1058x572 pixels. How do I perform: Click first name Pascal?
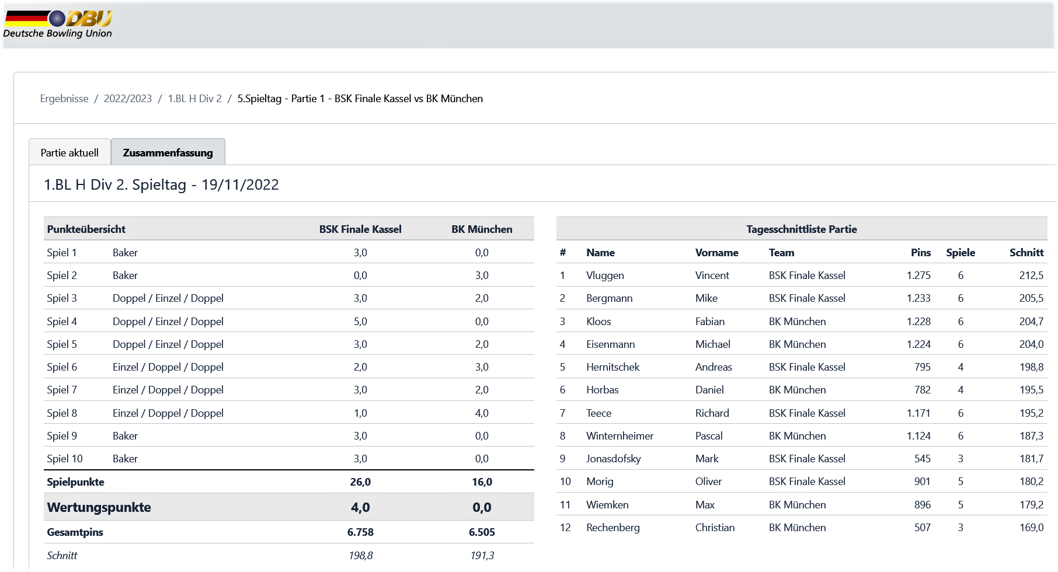(x=709, y=436)
